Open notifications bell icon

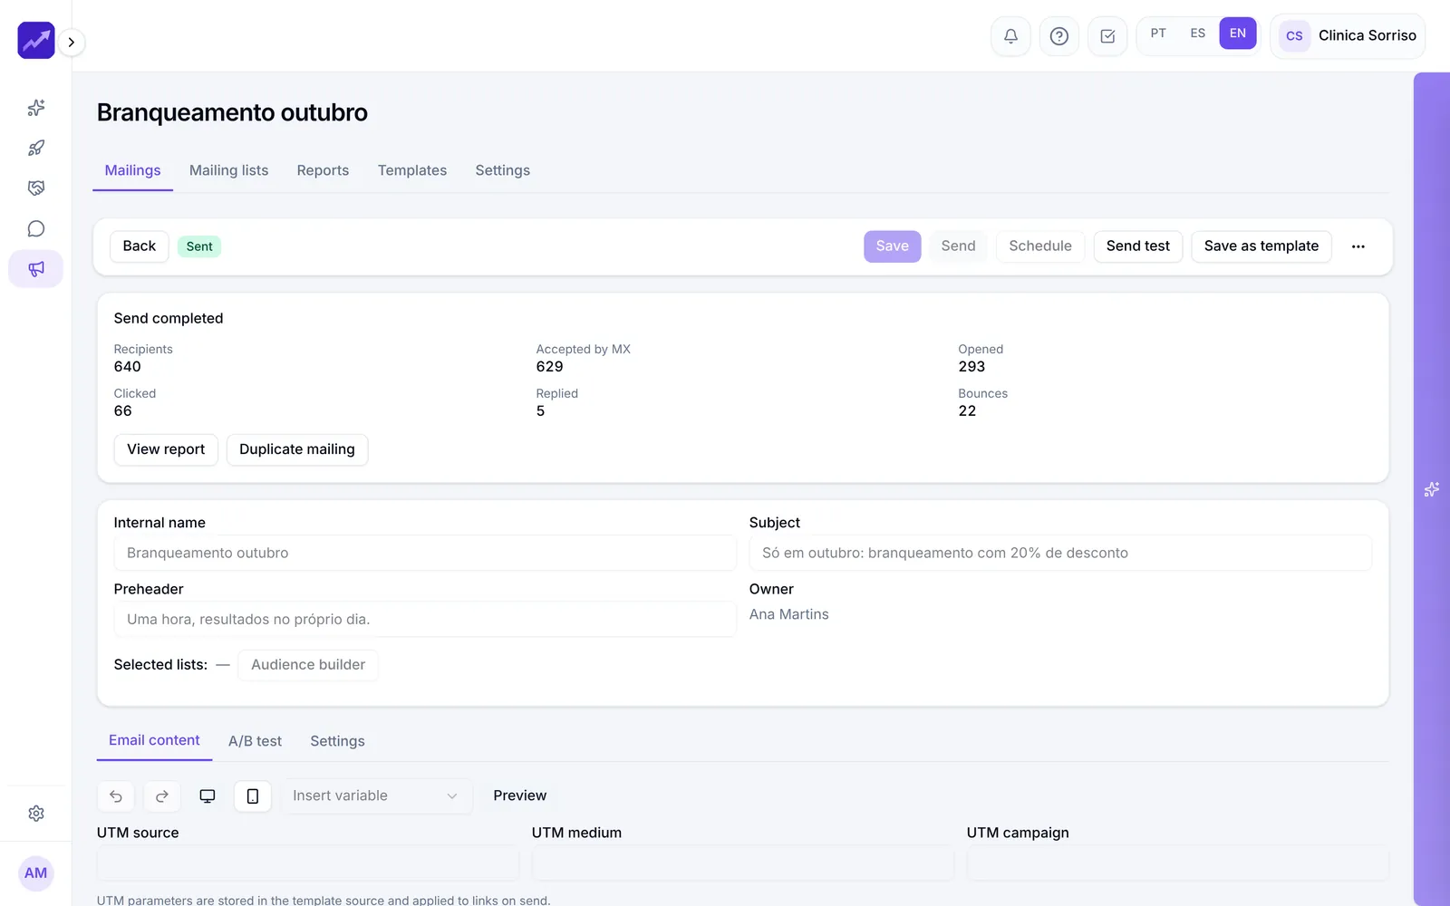pos(1010,36)
